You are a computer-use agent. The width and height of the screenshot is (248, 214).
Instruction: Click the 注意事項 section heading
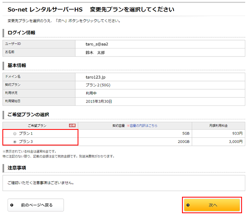pyautogui.click(x=17, y=168)
